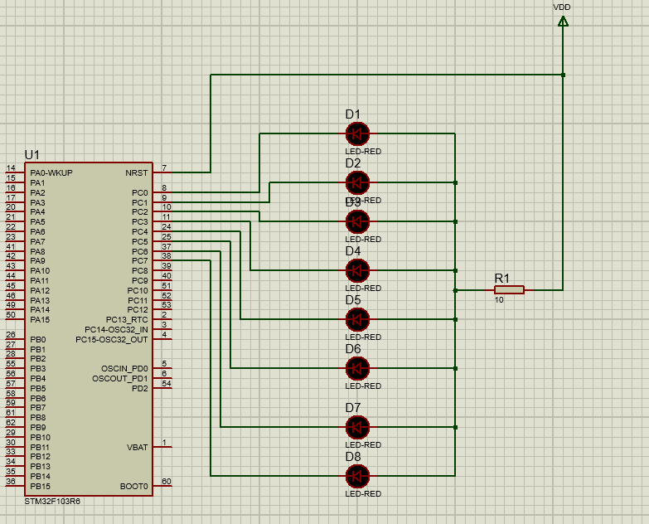649x524 pixels.
Task: Click the PB0 pin name
Action: [38, 340]
